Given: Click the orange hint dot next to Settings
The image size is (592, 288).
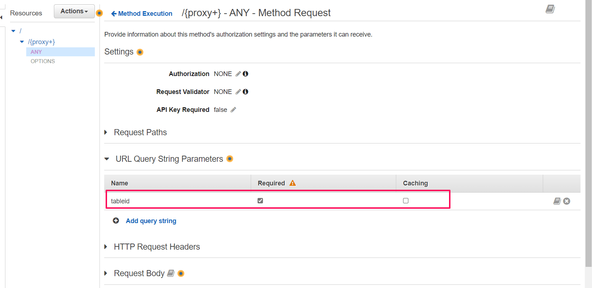Looking at the screenshot, I should (x=140, y=52).
